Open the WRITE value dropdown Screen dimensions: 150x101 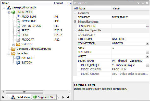click(x=148, y=57)
